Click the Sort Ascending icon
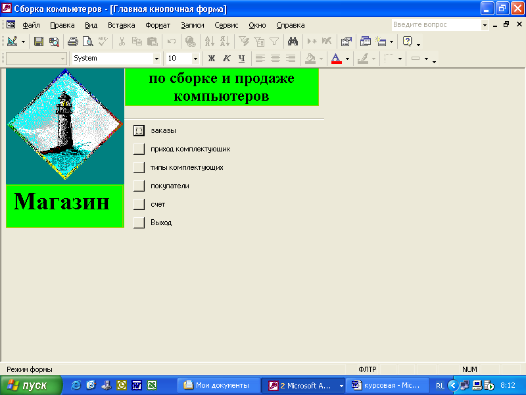 (209, 41)
